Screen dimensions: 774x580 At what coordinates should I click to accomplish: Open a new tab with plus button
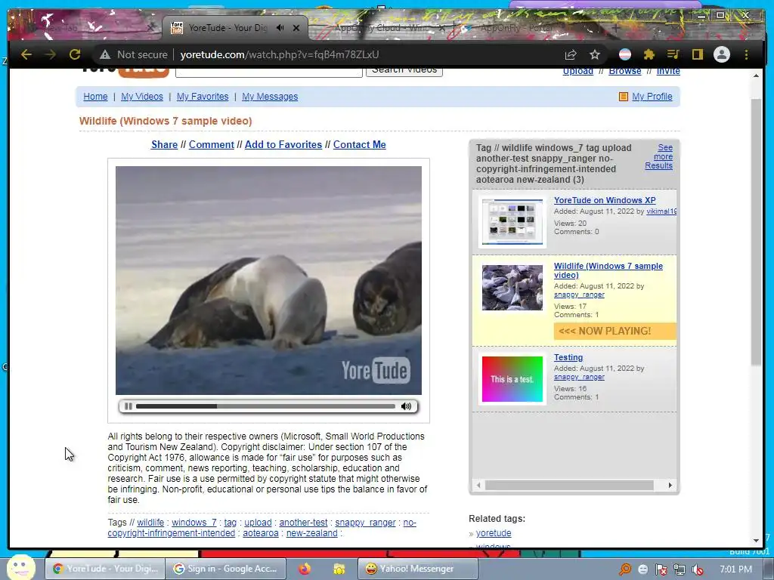(615, 28)
